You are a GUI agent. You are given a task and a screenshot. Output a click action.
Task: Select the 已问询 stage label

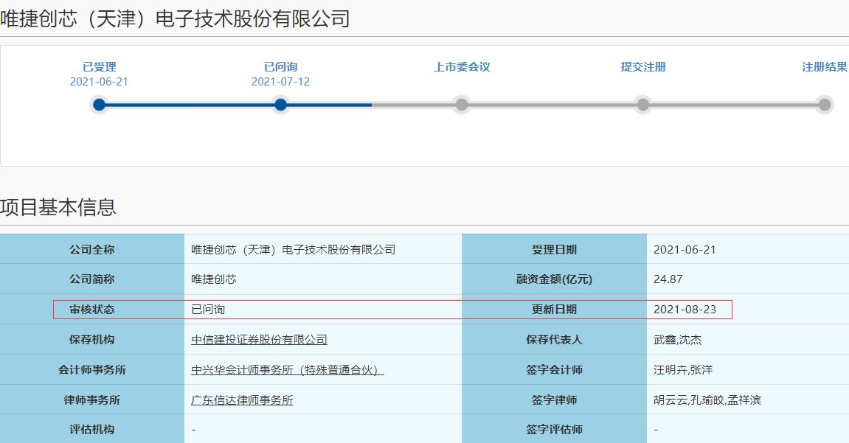[280, 67]
